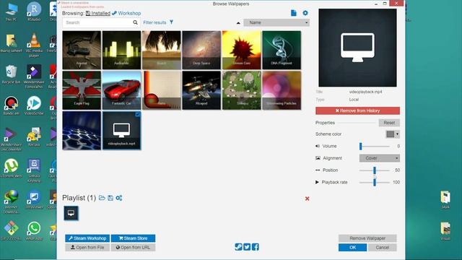462x260 pixels.
Task: Click Open from File button
Action: click(x=87, y=247)
